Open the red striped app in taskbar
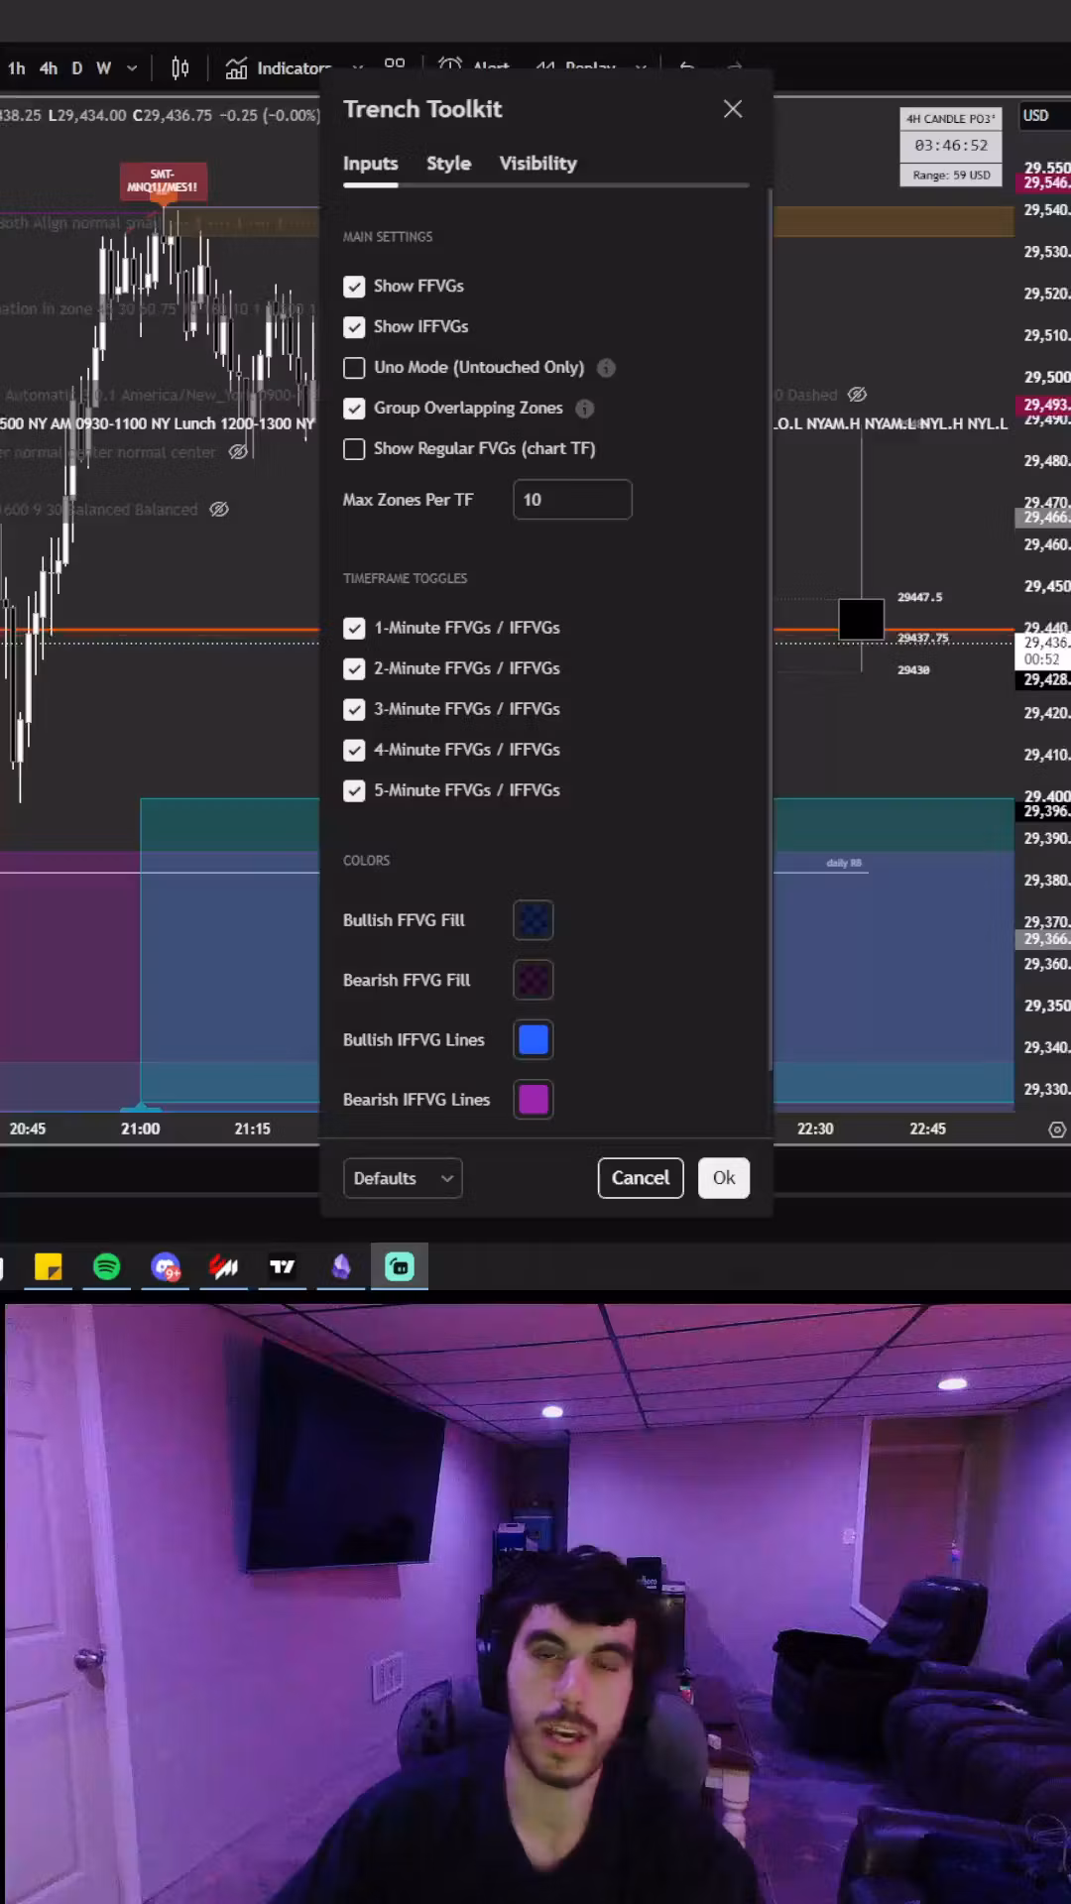The image size is (1071, 1904). click(x=224, y=1266)
